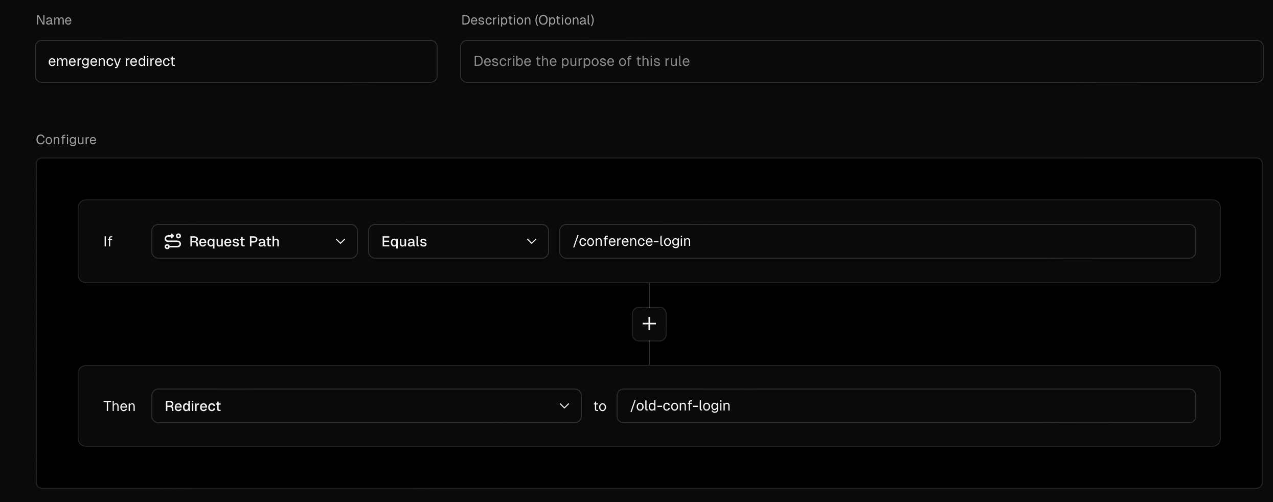This screenshot has height=502, width=1273.
Task: Open the Request Path field dropdown
Action: 254,241
